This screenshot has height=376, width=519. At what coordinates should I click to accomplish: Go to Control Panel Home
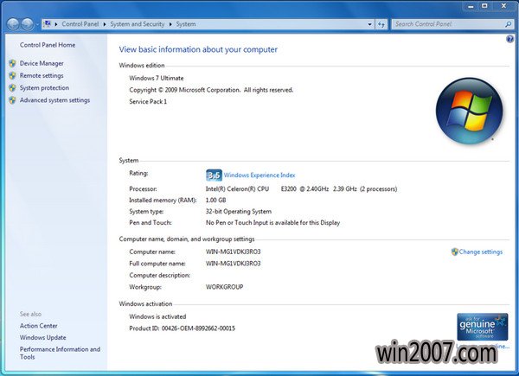[48, 44]
